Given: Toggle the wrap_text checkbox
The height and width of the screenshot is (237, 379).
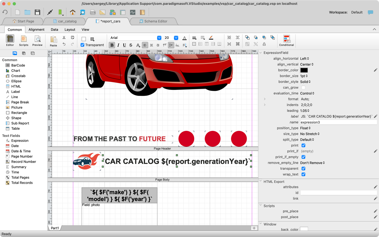Looking at the screenshot, I should point(303,175).
